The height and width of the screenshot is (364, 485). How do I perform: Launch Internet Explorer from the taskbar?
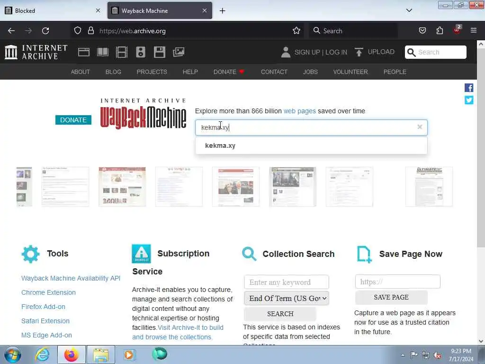[x=42, y=355]
